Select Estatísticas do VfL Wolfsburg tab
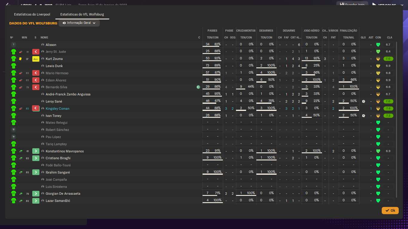 (x=82, y=14)
